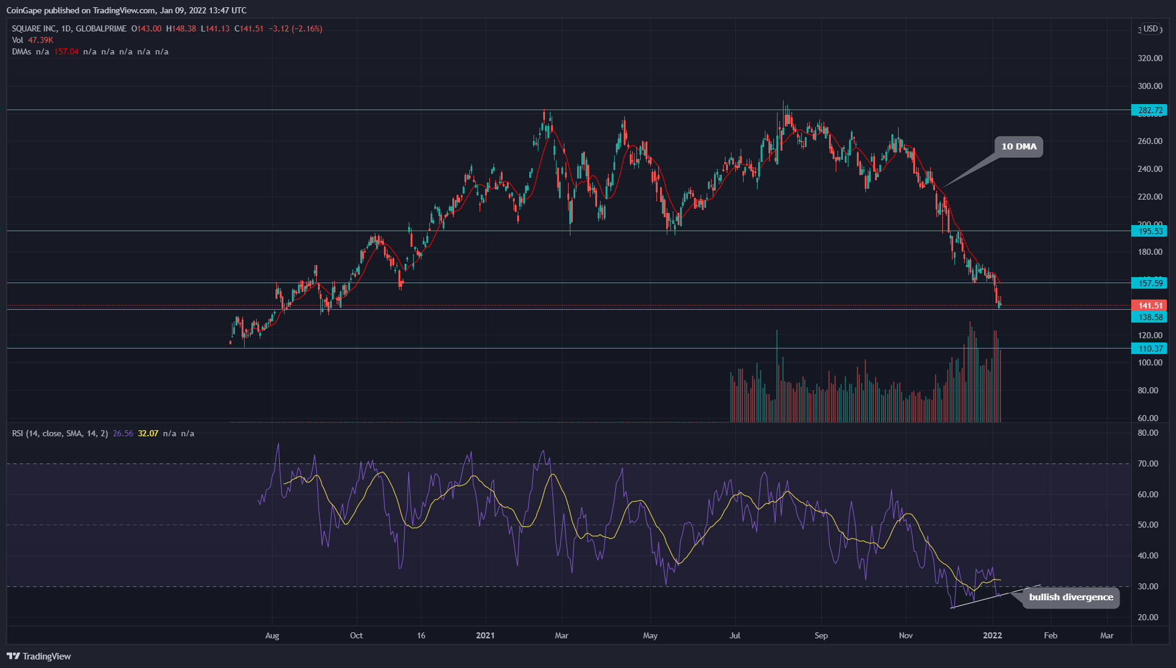Click the Vol indicator legend
The image size is (1176, 668).
[x=17, y=40]
